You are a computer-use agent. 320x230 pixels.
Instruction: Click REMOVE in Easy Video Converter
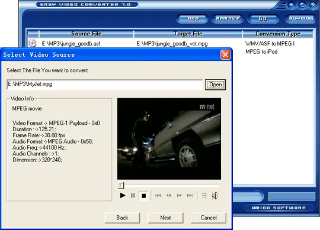point(228,19)
